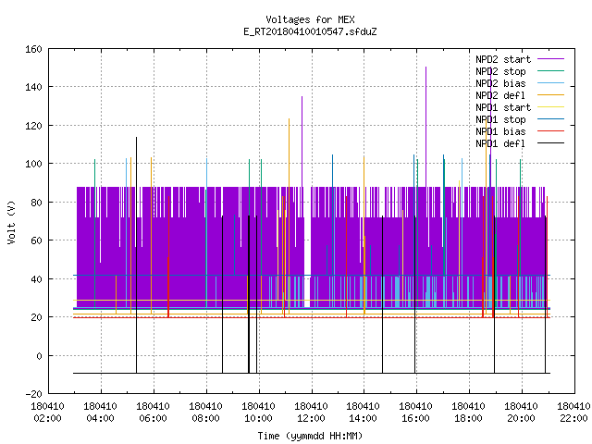This screenshot has height=444, width=592.
Task: Click the orange NPD2 defl legend line
Action: (550, 94)
